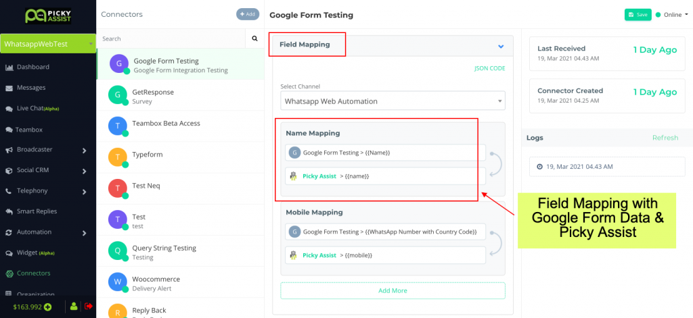Open Messages in the sidebar
The height and width of the screenshot is (318, 693).
[x=31, y=88]
